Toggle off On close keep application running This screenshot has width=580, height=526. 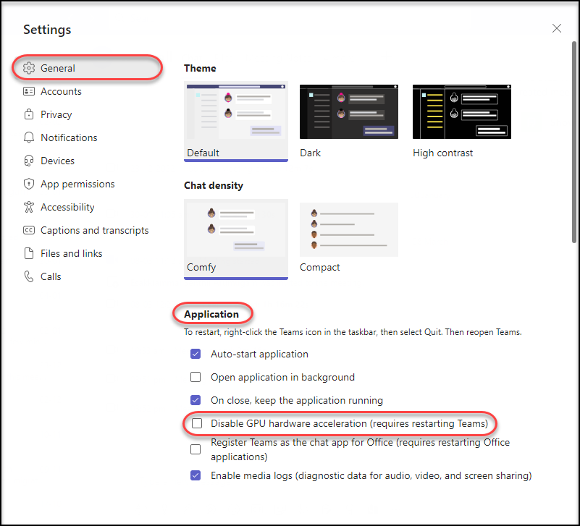tap(196, 400)
